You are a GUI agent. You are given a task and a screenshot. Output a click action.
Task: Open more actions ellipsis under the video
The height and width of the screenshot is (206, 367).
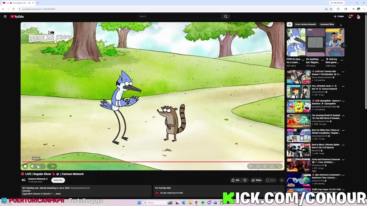coord(282,180)
